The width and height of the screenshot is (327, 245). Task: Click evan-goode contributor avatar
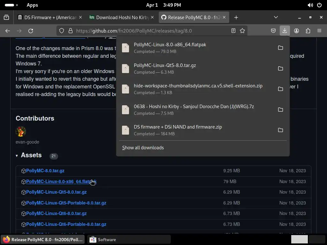click(21, 131)
